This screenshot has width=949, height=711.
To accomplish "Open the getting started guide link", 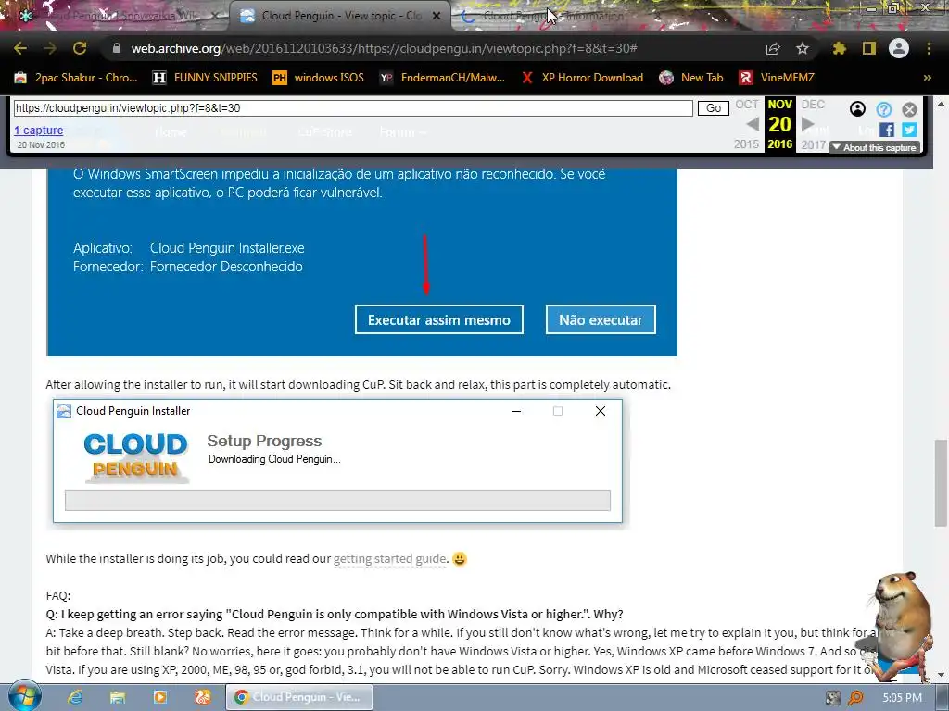I will pos(390,558).
